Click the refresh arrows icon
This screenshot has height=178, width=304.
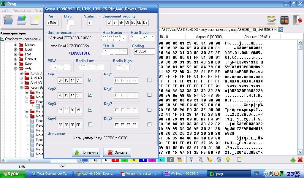point(219,160)
